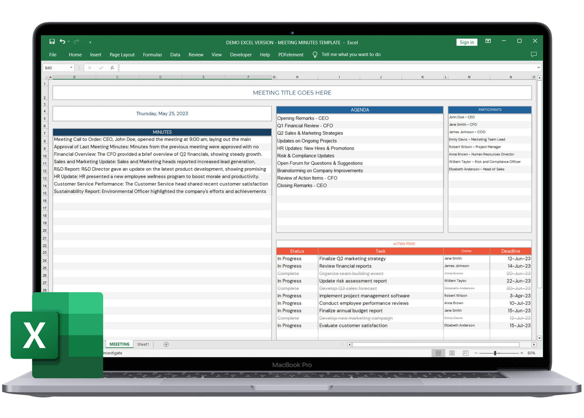The height and width of the screenshot is (418, 584).
Task: Select the Sheet1 tab
Action: click(x=143, y=344)
